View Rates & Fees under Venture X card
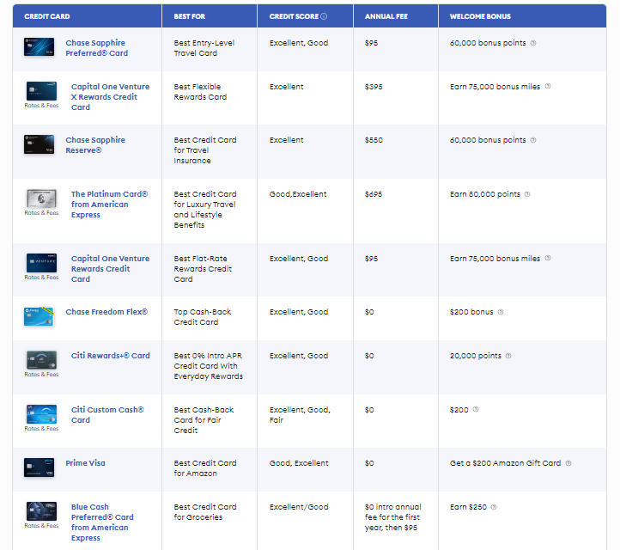This screenshot has width=620, height=550. (41, 105)
